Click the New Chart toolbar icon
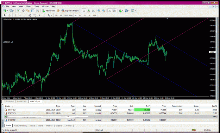This screenshot has width=220, height=133. point(5,11)
